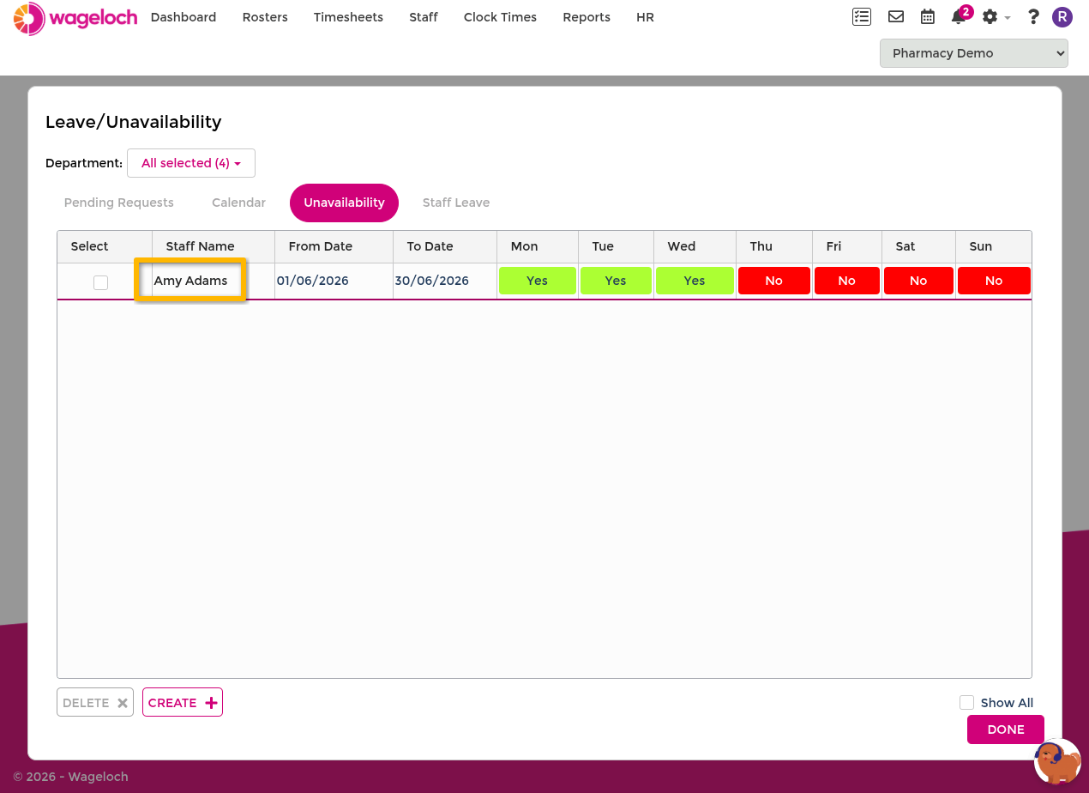
Task: Open the help question mark icon
Action: pos(1033,16)
